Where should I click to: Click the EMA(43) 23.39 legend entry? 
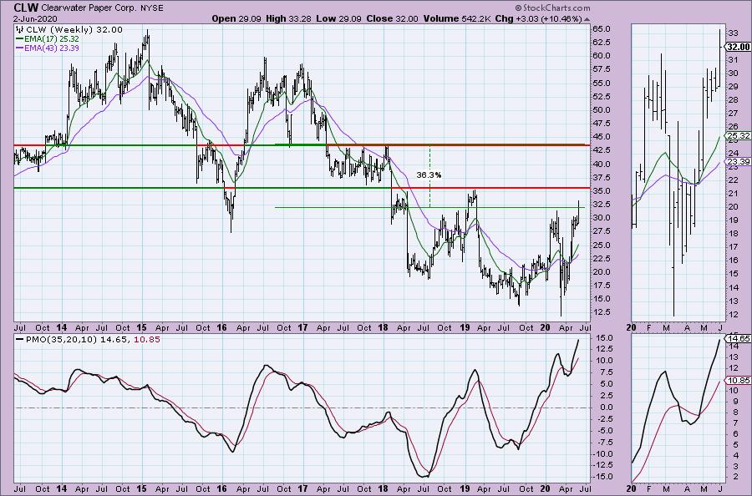pos(52,48)
